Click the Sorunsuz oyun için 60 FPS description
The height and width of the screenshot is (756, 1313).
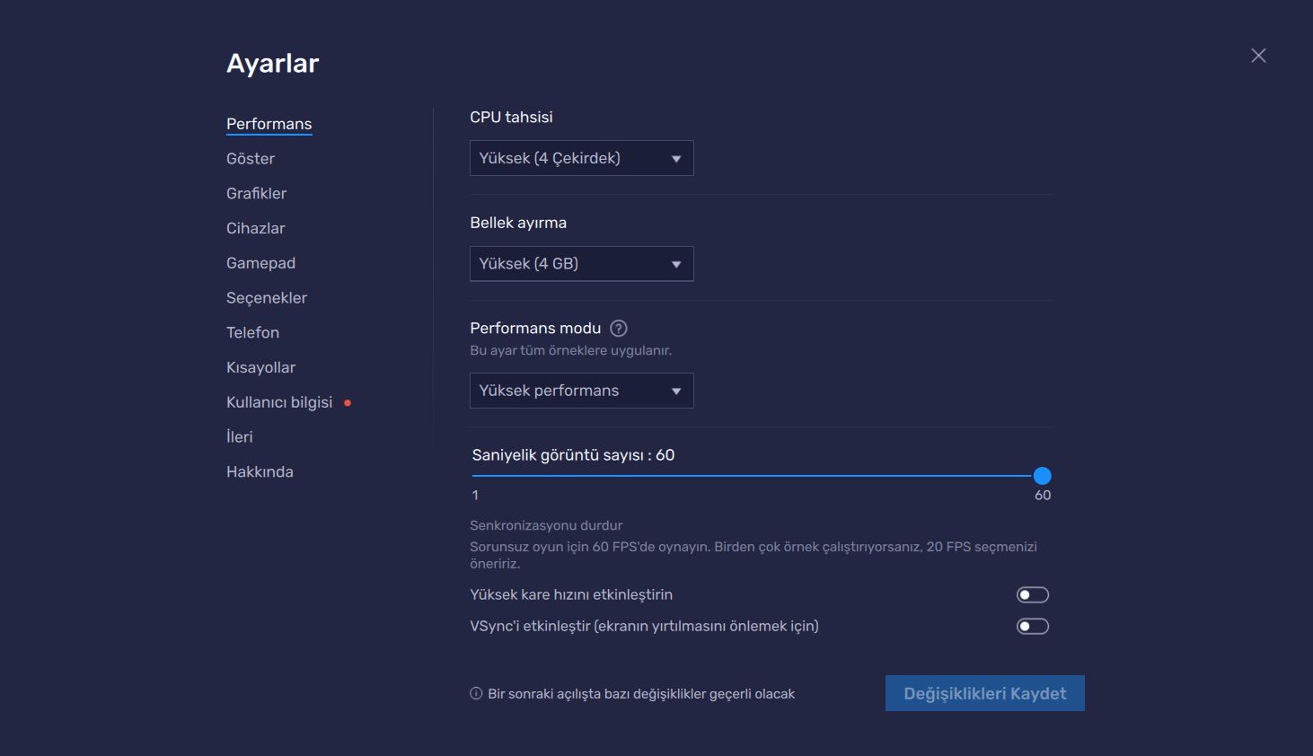753,555
